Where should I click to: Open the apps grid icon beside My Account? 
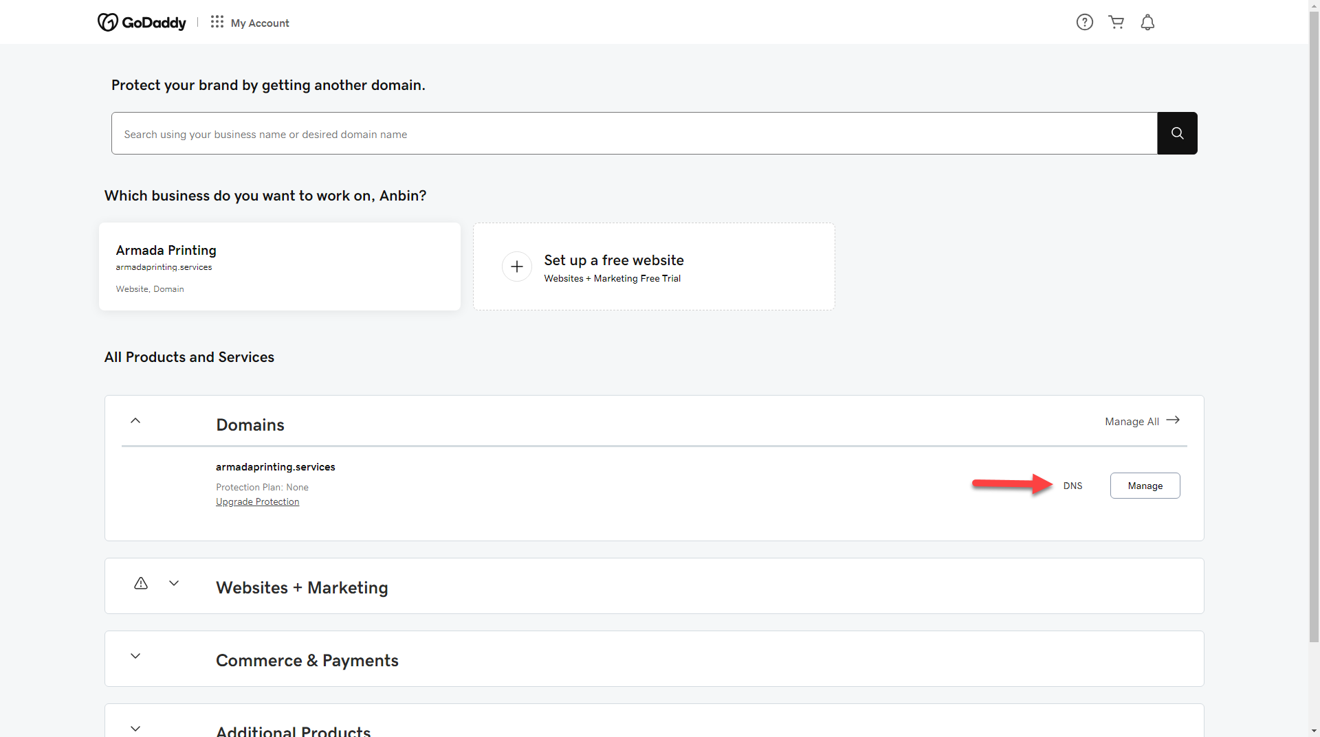coord(217,22)
